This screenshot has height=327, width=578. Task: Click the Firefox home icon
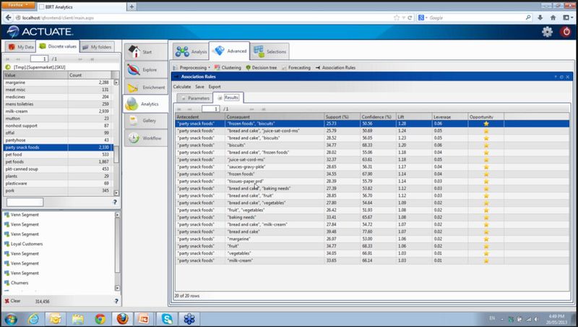coord(553,17)
